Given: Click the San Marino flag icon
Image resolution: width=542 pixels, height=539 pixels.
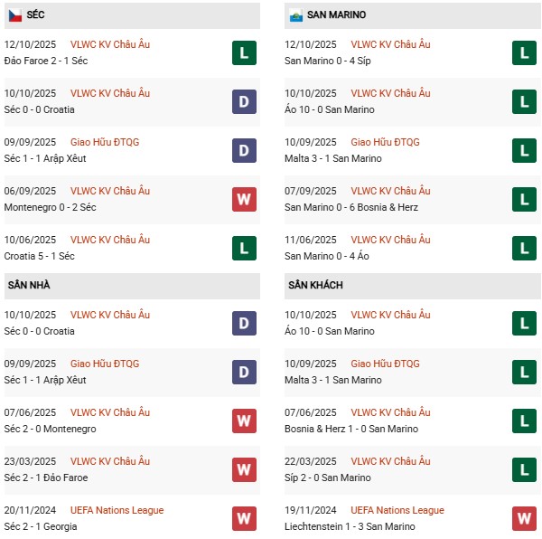Looking at the screenshot, I should pos(295,15).
